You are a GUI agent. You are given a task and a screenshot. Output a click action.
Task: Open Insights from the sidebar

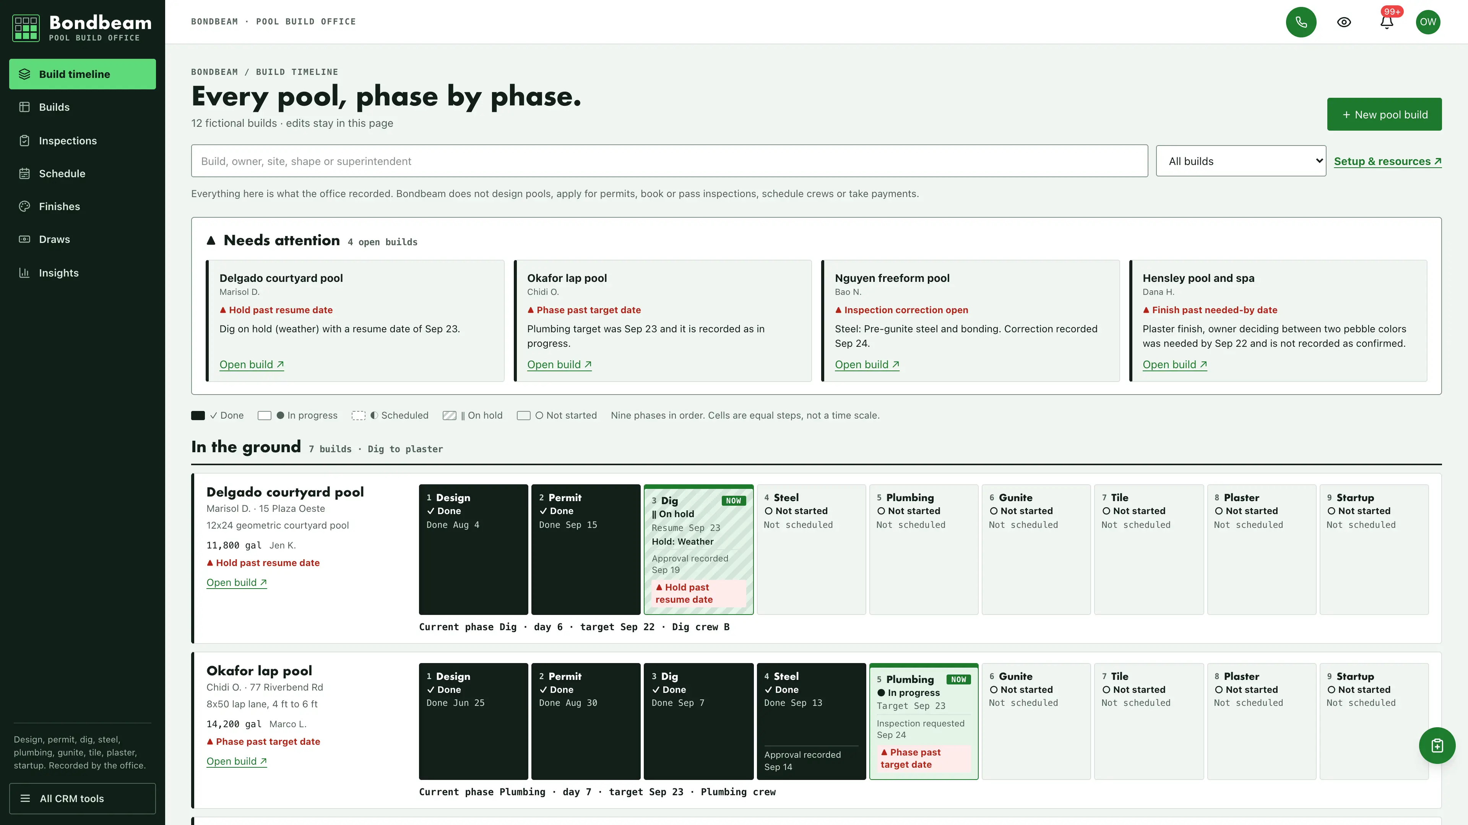pos(82,273)
